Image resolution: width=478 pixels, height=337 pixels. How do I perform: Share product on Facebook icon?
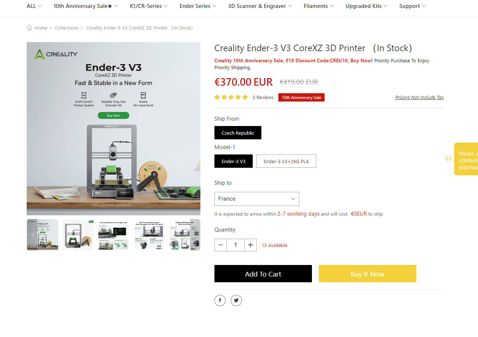tap(220, 300)
